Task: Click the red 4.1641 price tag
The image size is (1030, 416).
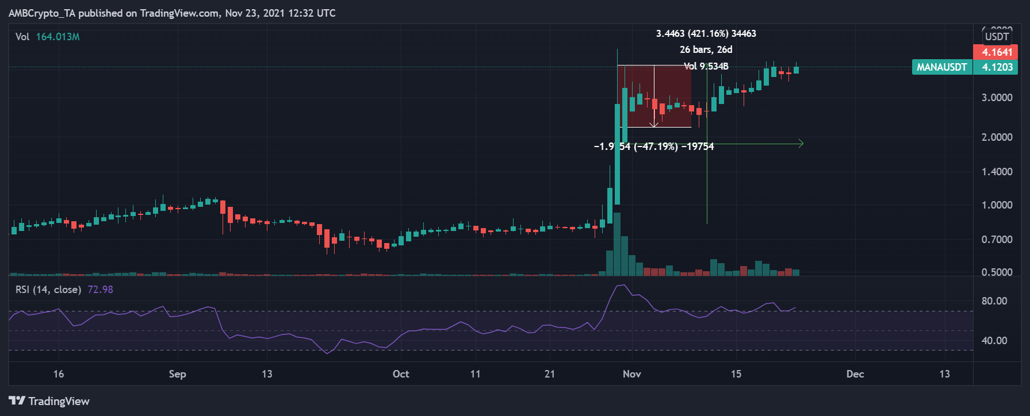Action: 997,52
